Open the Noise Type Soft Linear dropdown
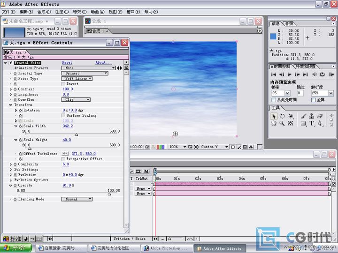This screenshot has width=338, height=253. pyautogui.click(x=77, y=79)
